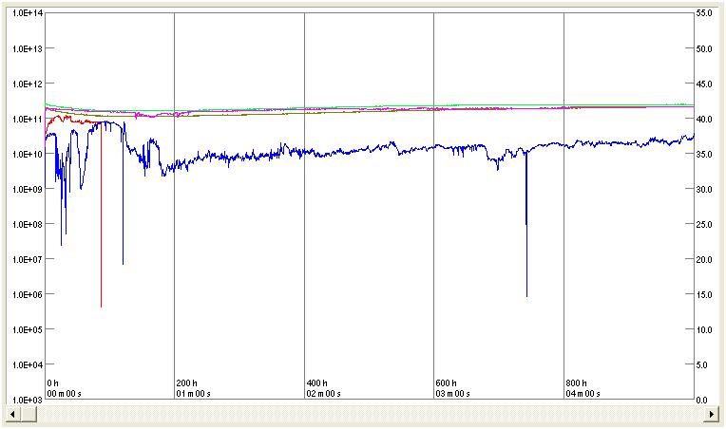
Task: Click the 1.0E+03 left axis label
Action: tap(28, 400)
